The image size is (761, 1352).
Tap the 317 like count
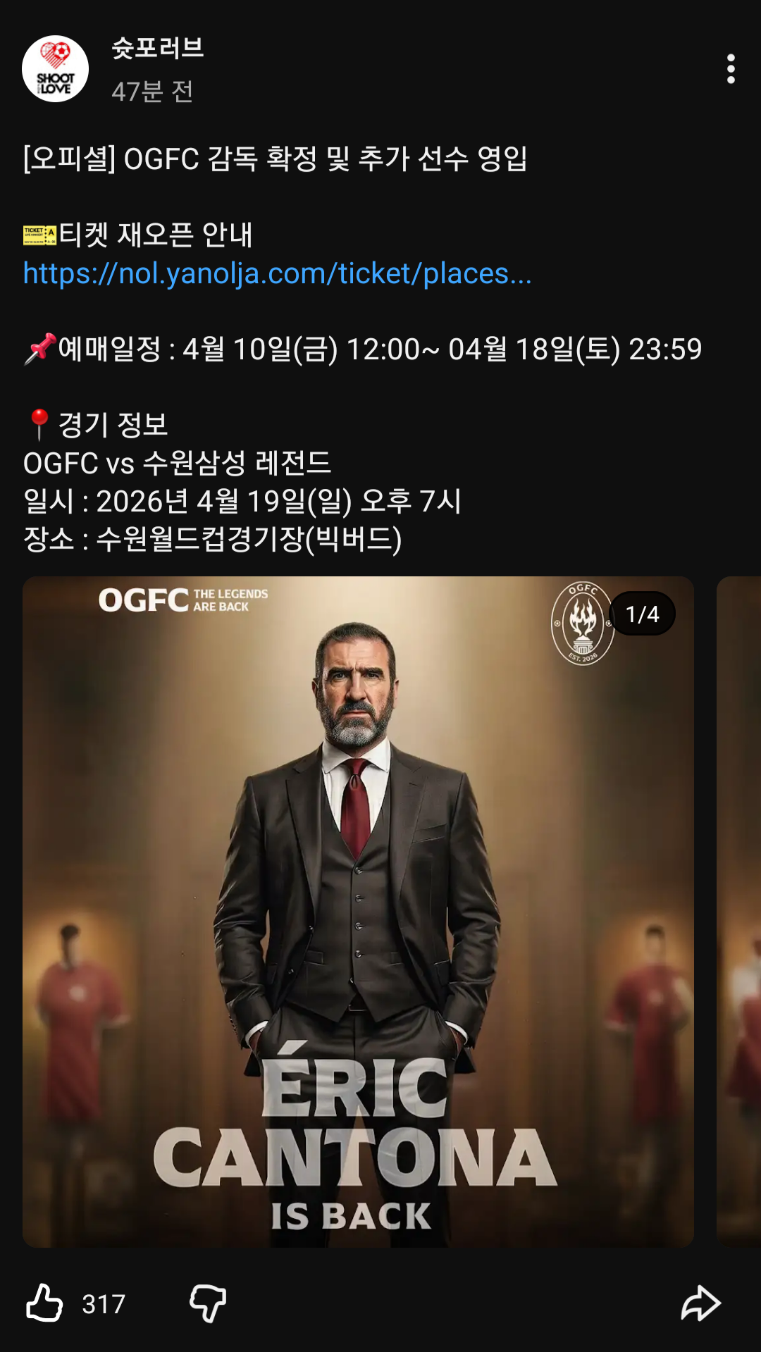[104, 1304]
